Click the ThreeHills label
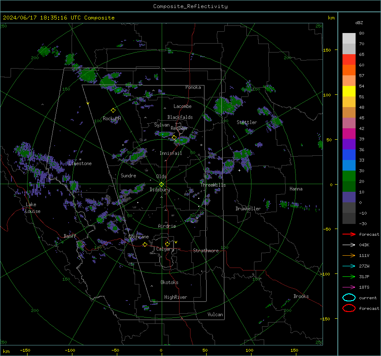Image resolution: width=381 pixels, height=356 pixels. (213, 185)
